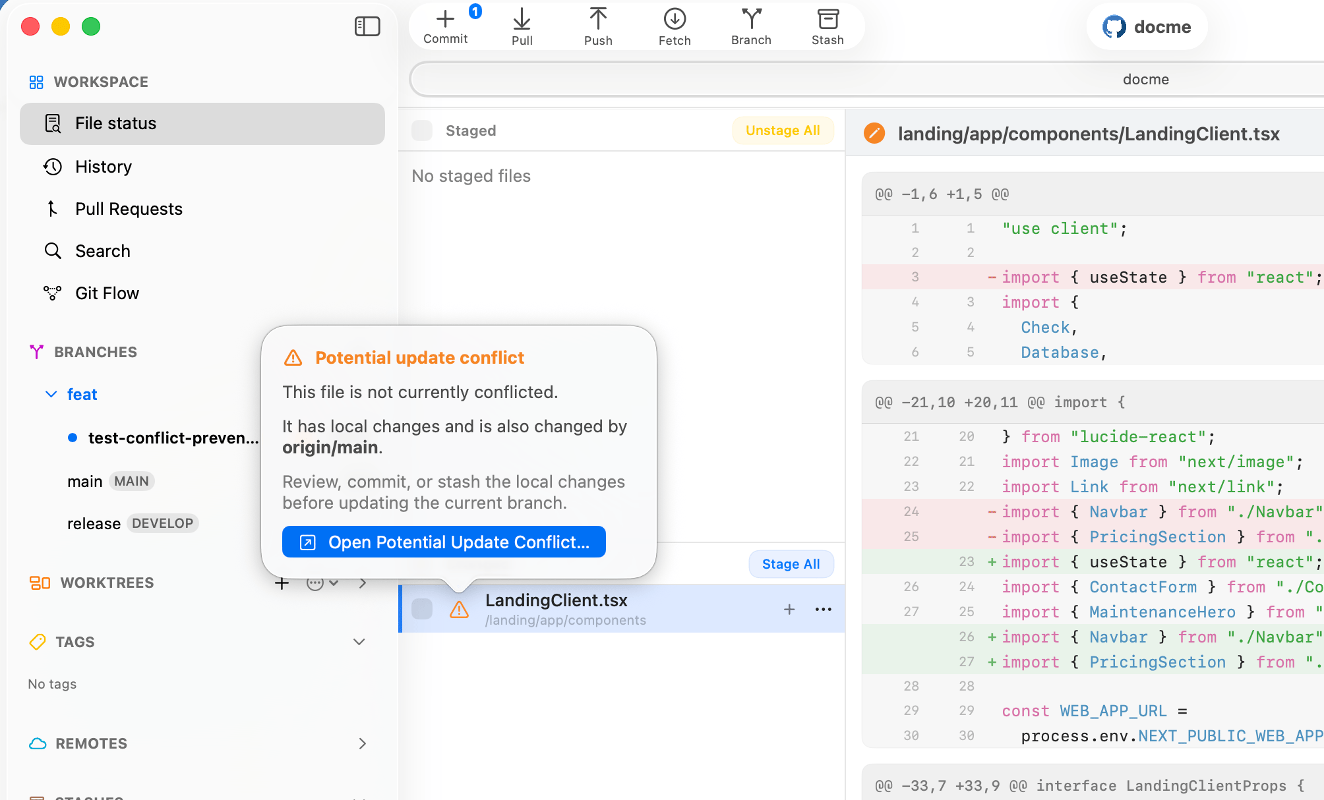Image resolution: width=1324 pixels, height=800 pixels.
Task: Select the LandingClient.tsx file row
Action: click(622, 609)
